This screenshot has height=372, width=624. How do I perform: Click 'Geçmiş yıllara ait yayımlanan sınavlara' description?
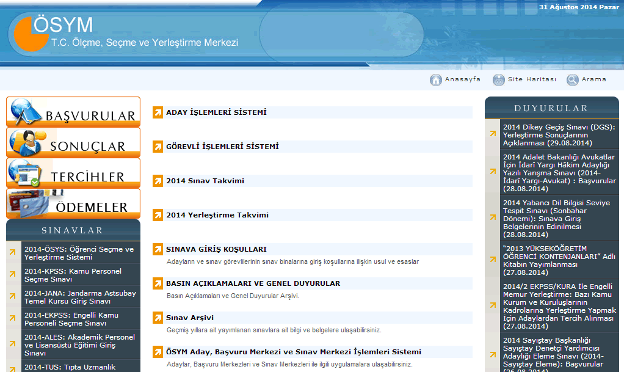[x=274, y=330]
